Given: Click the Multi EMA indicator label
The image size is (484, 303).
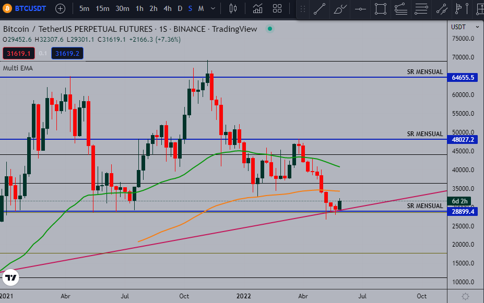Looking at the screenshot, I should coord(18,68).
